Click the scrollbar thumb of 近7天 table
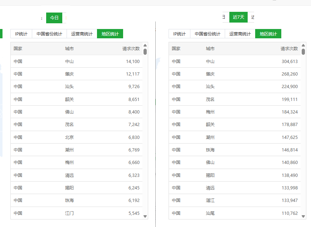Screen dimensions: 311x227 click(x=303, y=52)
